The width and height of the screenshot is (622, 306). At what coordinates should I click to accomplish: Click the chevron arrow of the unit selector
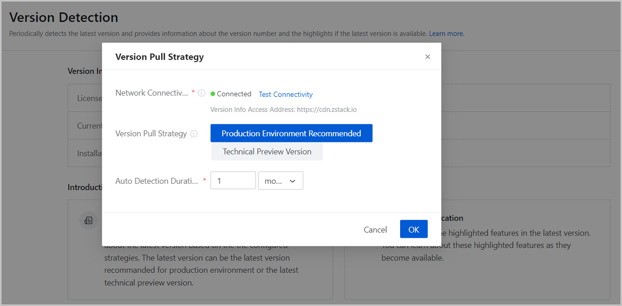tap(292, 181)
